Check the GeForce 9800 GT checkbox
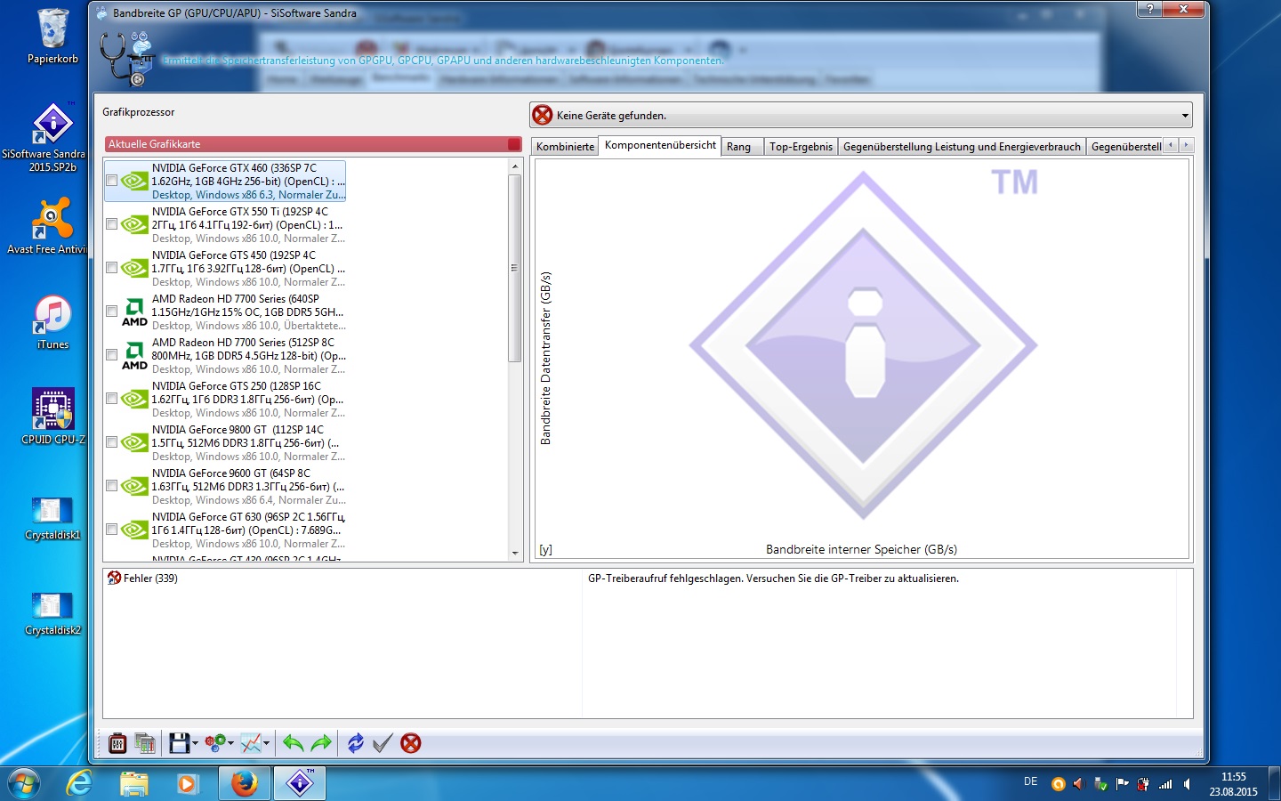 111,442
